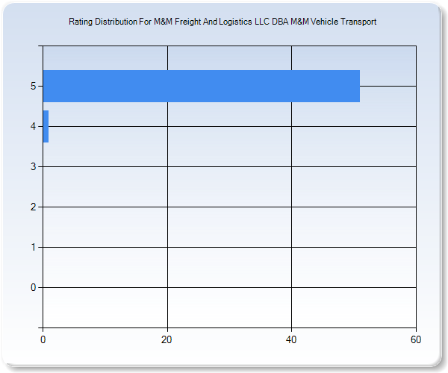The width and height of the screenshot is (448, 373).
Task: Click the x-axis label 40
Action: click(291, 339)
